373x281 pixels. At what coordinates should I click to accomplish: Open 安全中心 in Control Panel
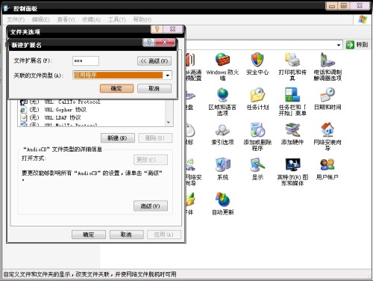click(257, 60)
